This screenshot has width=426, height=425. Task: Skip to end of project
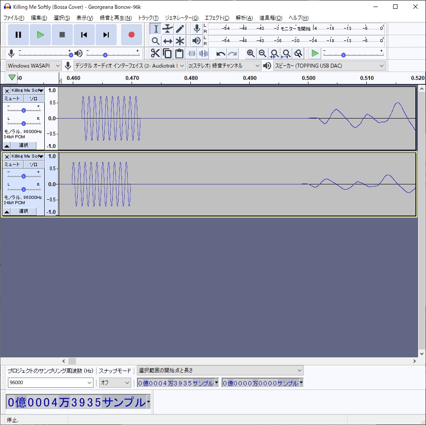click(106, 35)
